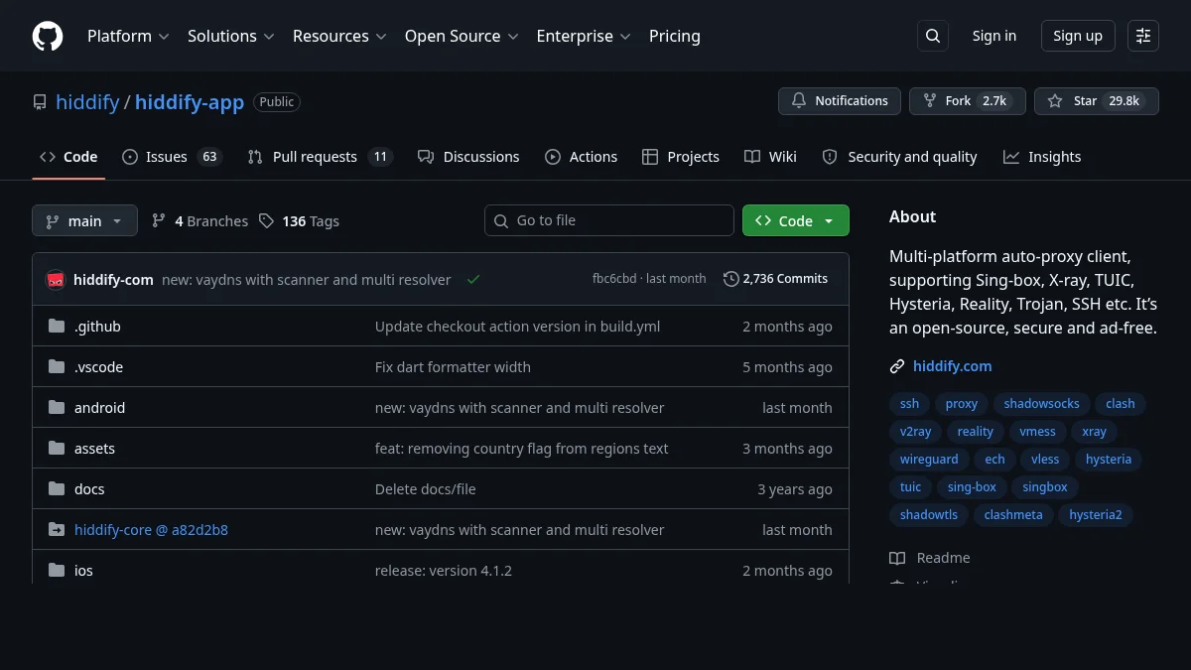Click the search magnifier icon
This screenshot has height=670, width=1191.
coord(933,36)
